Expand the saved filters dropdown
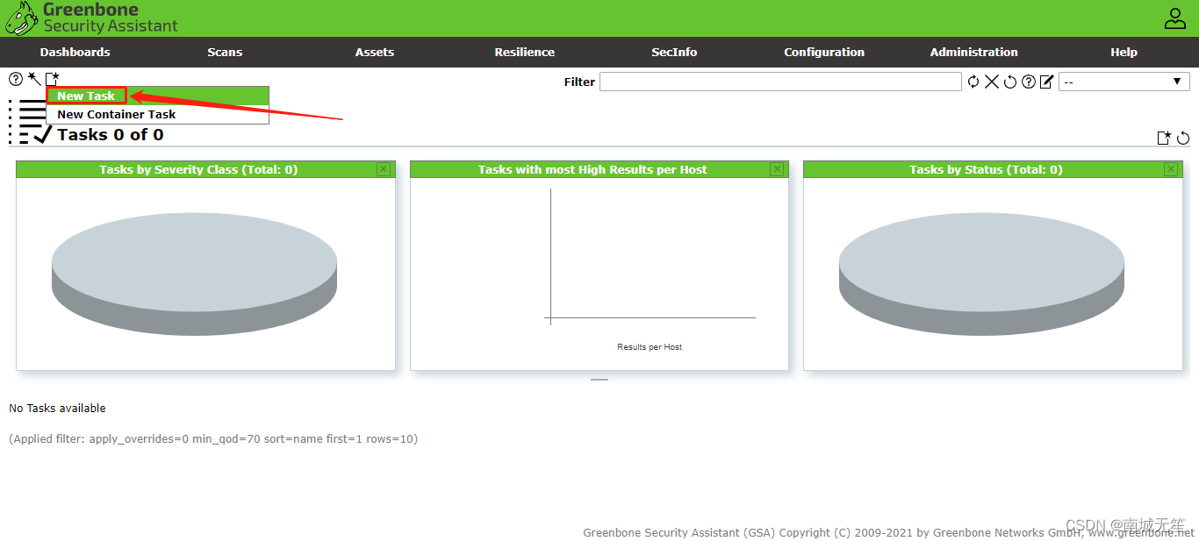Screen dimensions: 1199x541 coord(1124,82)
